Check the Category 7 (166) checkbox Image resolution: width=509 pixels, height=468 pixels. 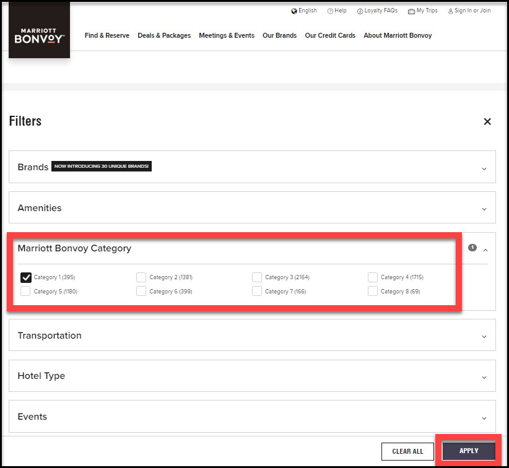click(x=257, y=291)
